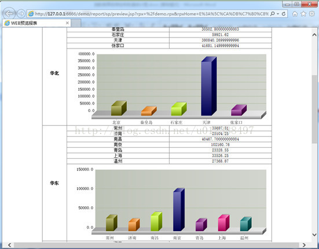Image resolution: width=319 pixels, height=249 pixels.
Task: Click the olive 北京 bar in 华北 chart
Action: coord(119,109)
